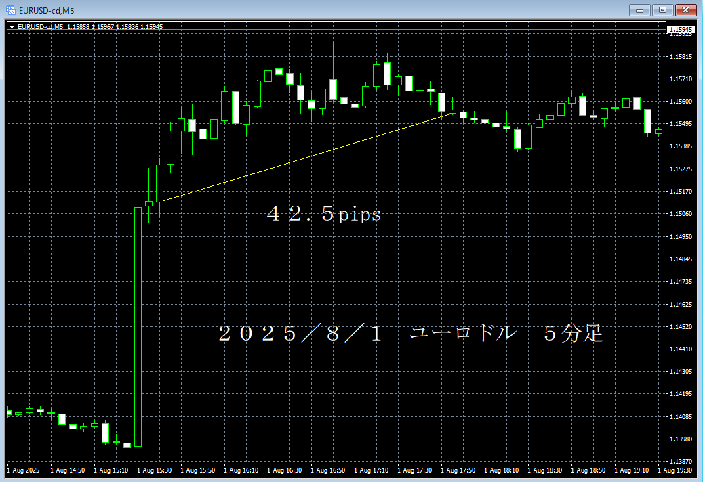Click time axis label 1 Aug 16:30

tap(285, 470)
